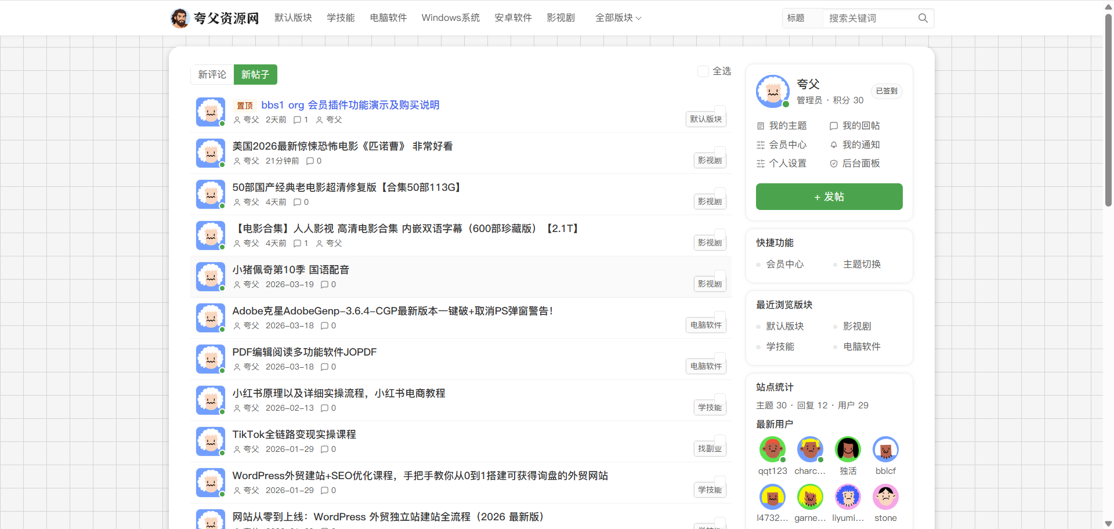Select the 新帖子 tab
The width and height of the screenshot is (1114, 529).
255,75
